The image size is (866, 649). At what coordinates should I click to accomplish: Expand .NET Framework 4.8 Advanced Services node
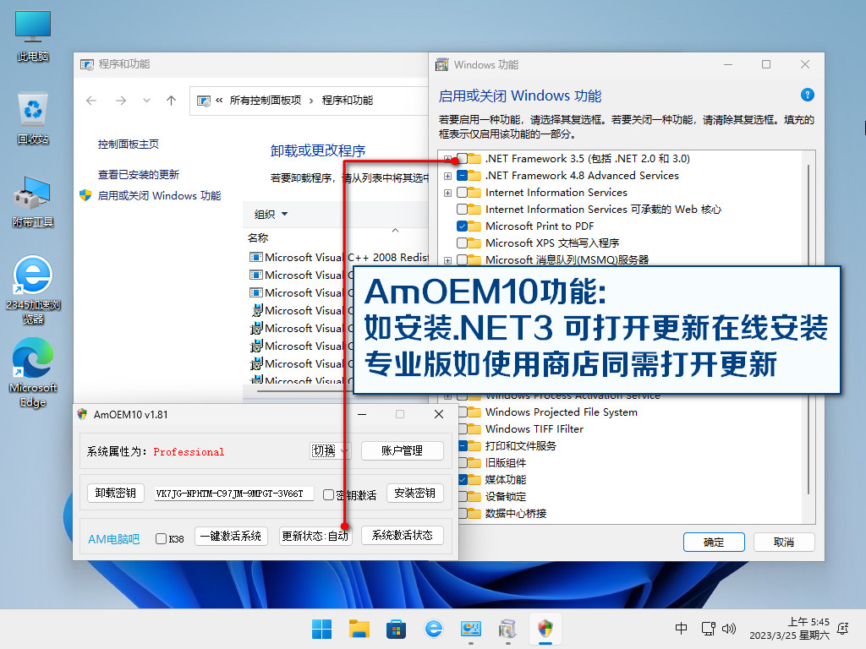[448, 176]
